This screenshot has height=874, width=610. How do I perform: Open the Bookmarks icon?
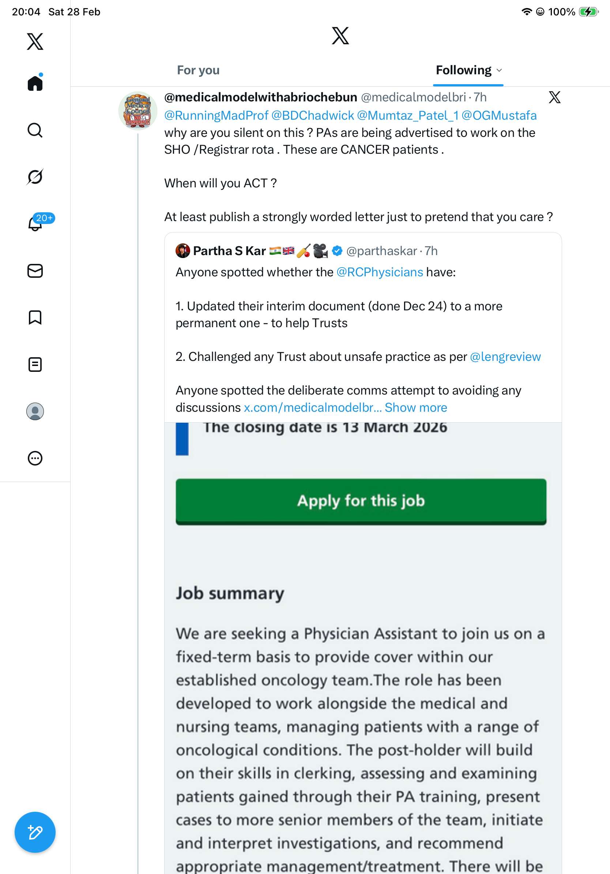tap(35, 317)
